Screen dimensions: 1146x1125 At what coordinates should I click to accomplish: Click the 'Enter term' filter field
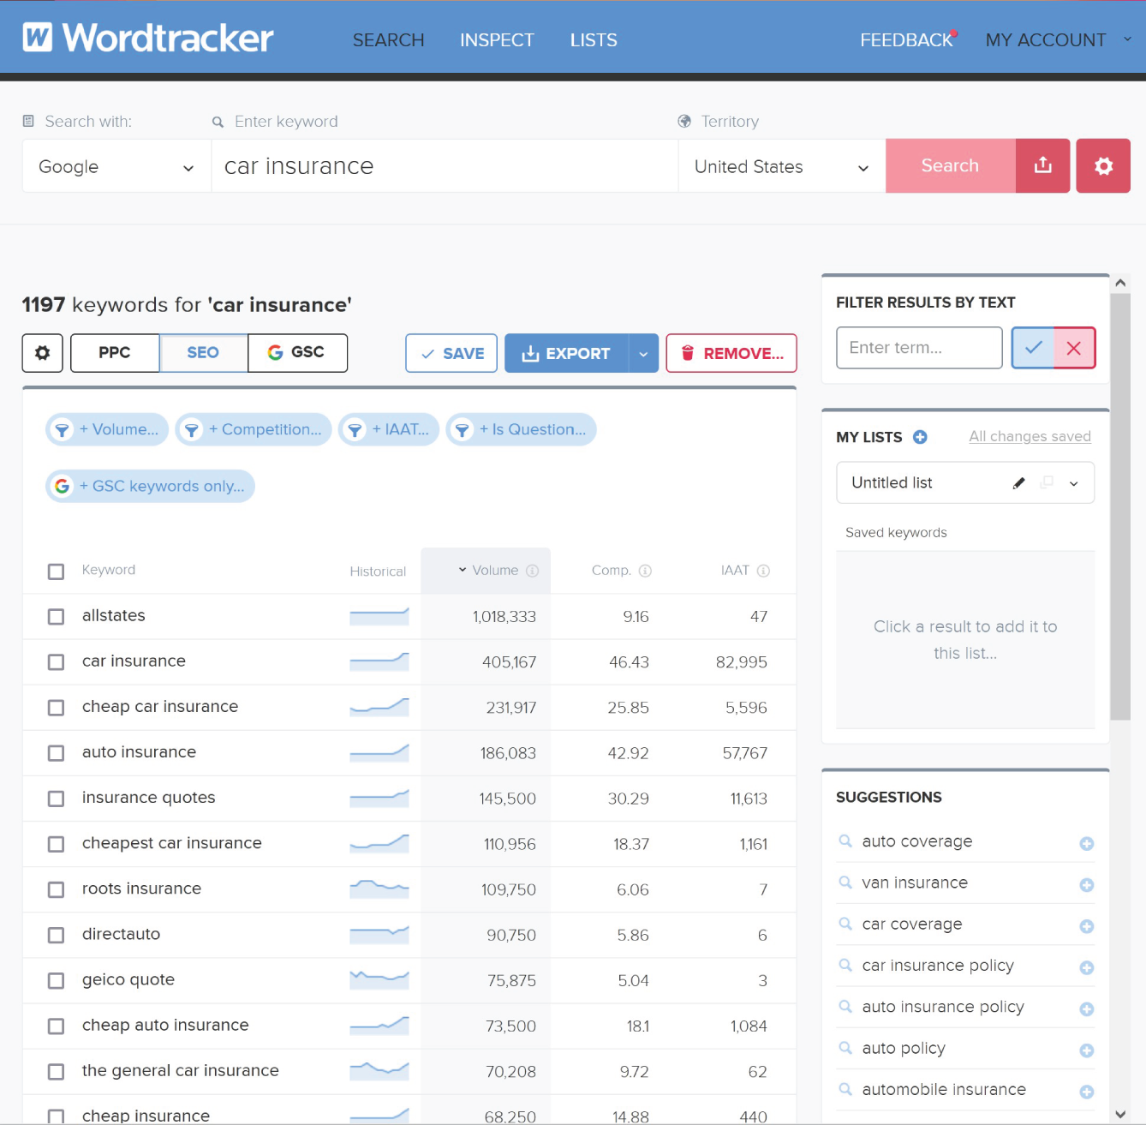[918, 348]
